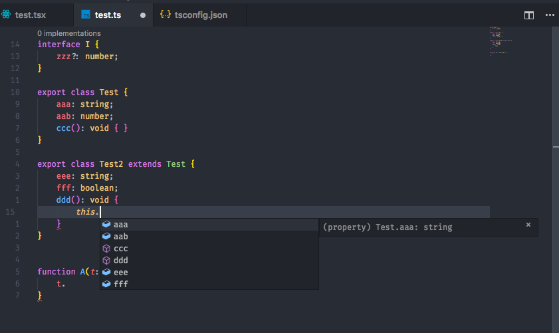The height and width of the screenshot is (333, 559).
Task: Select the ccc method suggestion
Action: point(209,249)
